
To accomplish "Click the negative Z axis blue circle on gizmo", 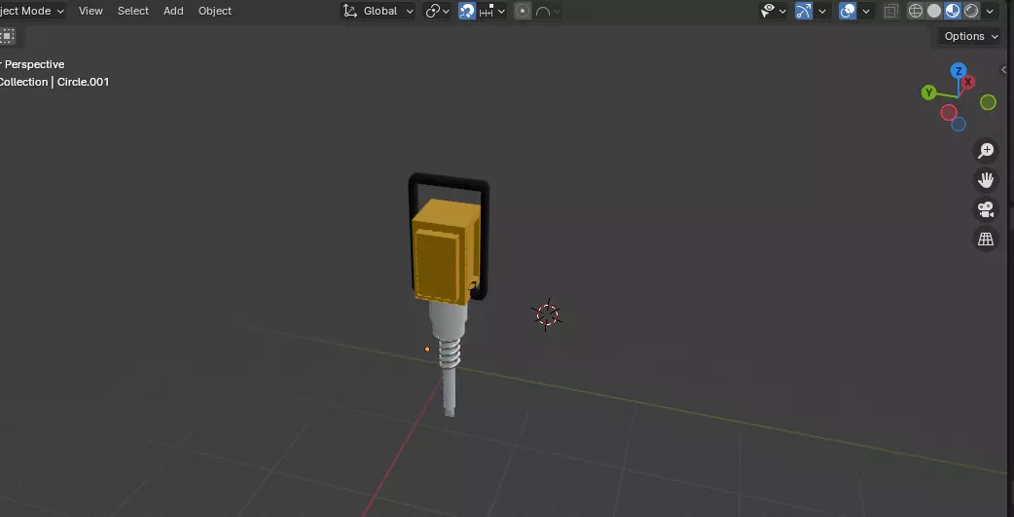I will 959,124.
